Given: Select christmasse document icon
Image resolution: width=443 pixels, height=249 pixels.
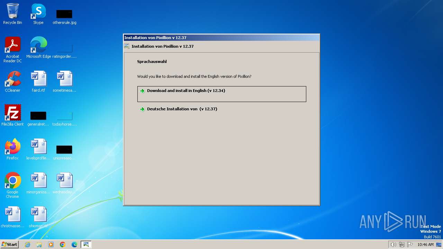Looking at the screenshot, I should 12,217.
